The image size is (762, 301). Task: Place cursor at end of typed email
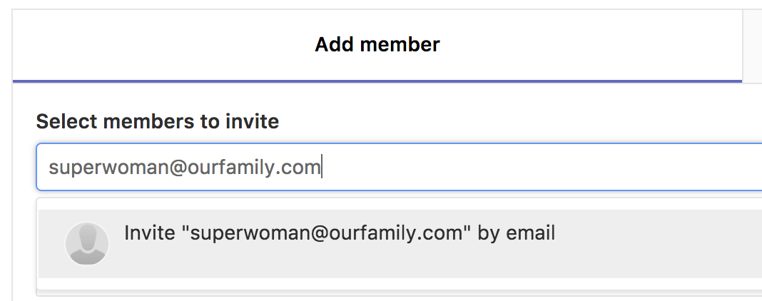322,168
